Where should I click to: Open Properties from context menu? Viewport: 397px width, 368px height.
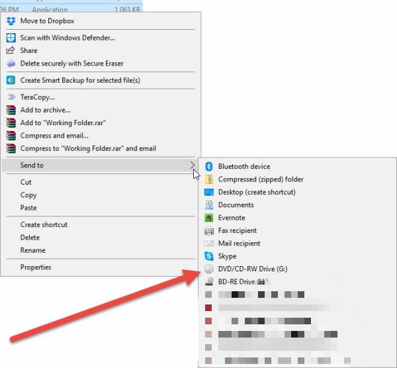click(x=101, y=267)
